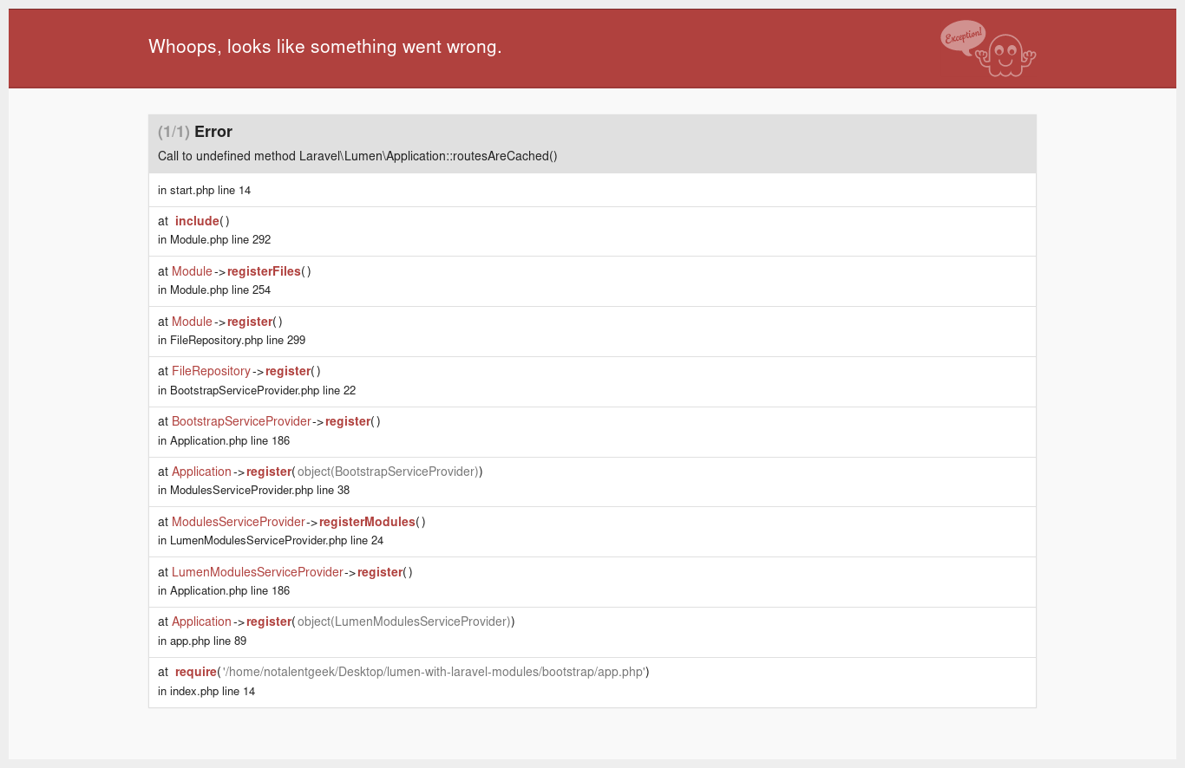1185x768 pixels.
Task: Select the include method link
Action: [196, 221]
